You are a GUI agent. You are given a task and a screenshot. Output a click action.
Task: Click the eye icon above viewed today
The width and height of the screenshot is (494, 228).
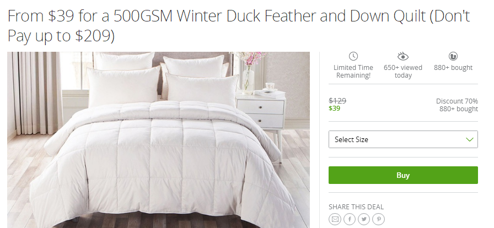(x=403, y=56)
